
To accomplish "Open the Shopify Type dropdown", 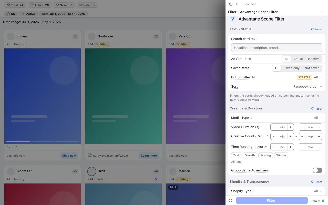I will pyautogui.click(x=318, y=191).
